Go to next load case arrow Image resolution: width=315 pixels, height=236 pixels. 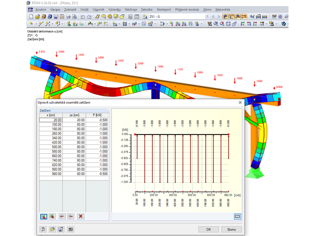219,17
